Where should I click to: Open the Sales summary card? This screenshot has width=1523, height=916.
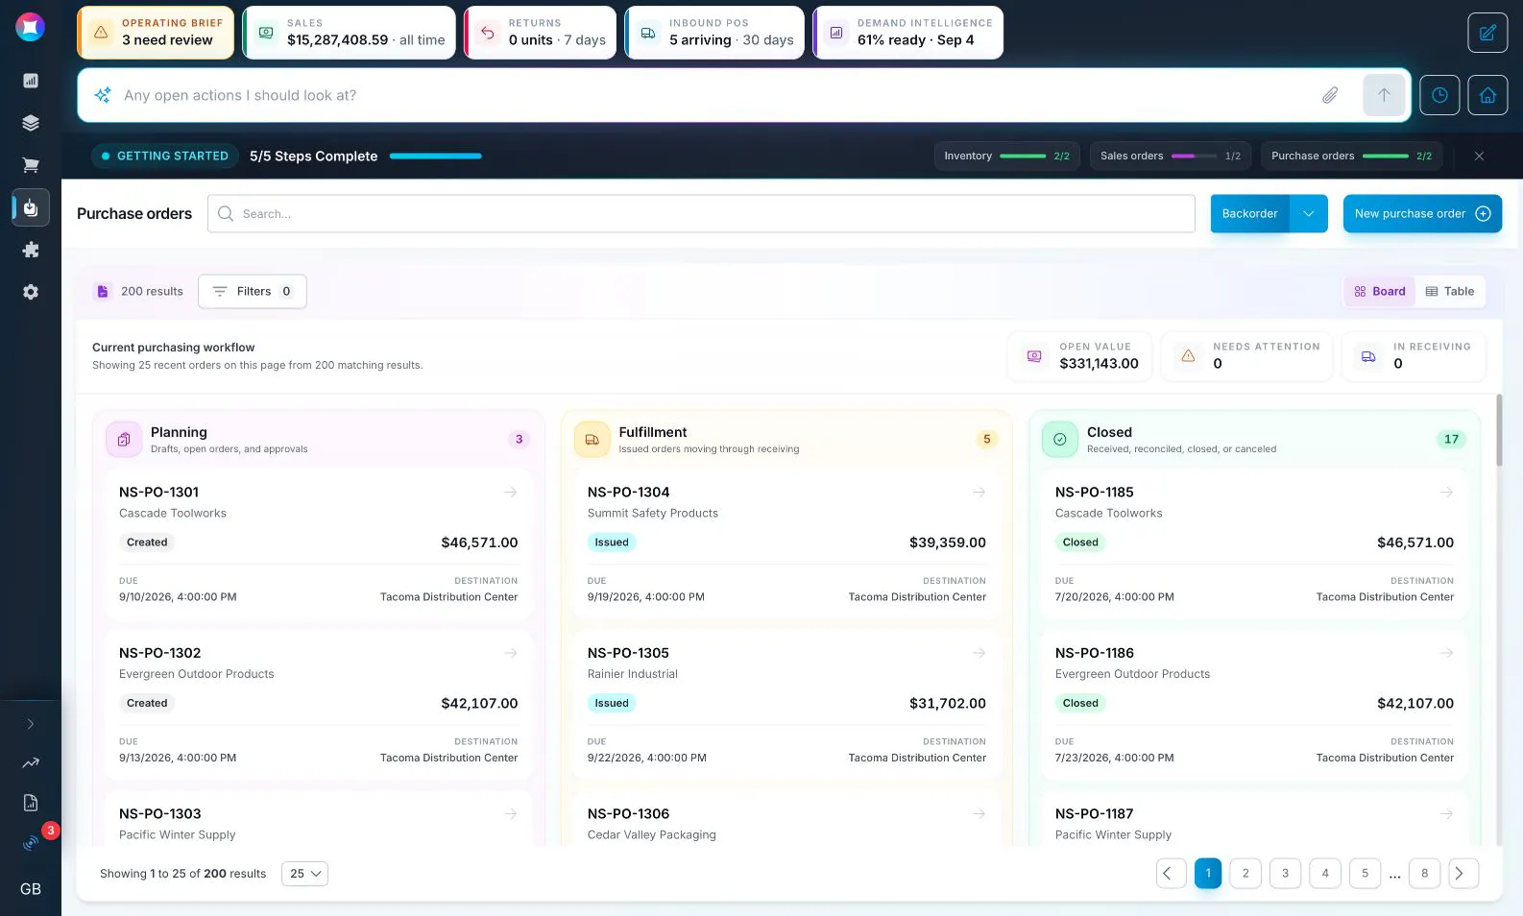coord(350,33)
